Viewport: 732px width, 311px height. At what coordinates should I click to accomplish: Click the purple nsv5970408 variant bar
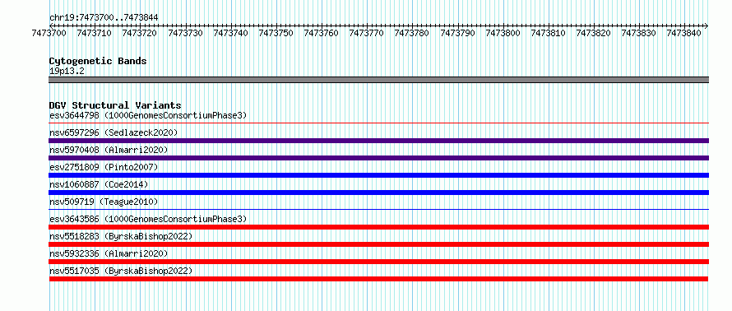pos(378,158)
